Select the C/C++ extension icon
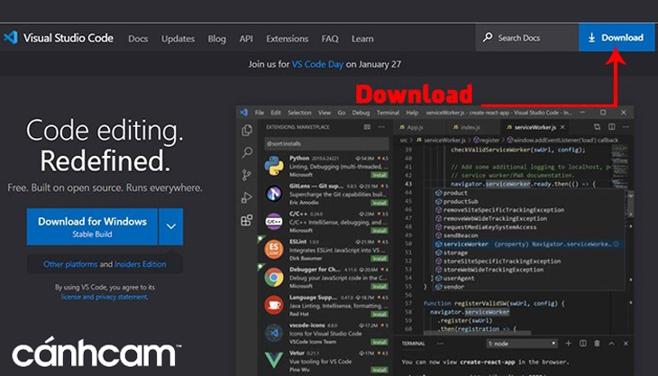658x376 pixels. coord(274,221)
